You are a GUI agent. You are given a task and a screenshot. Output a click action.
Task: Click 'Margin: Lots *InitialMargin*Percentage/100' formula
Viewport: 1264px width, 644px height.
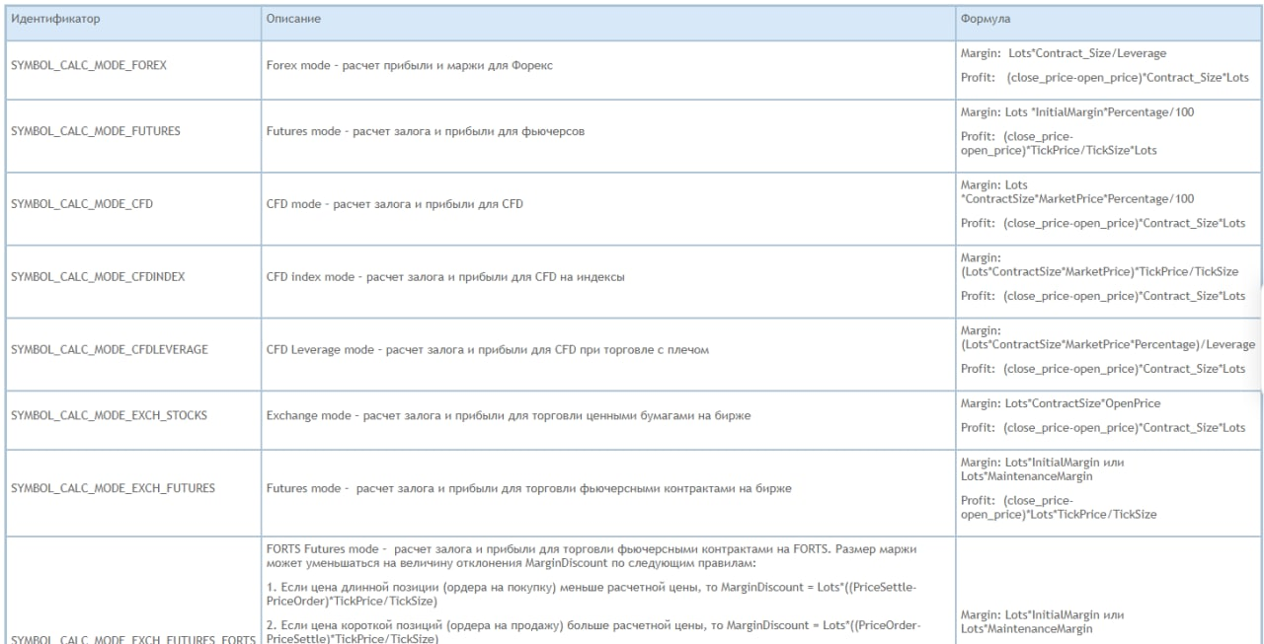1077,111
